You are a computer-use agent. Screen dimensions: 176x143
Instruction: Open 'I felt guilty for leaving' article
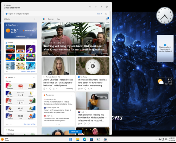tap(92, 118)
